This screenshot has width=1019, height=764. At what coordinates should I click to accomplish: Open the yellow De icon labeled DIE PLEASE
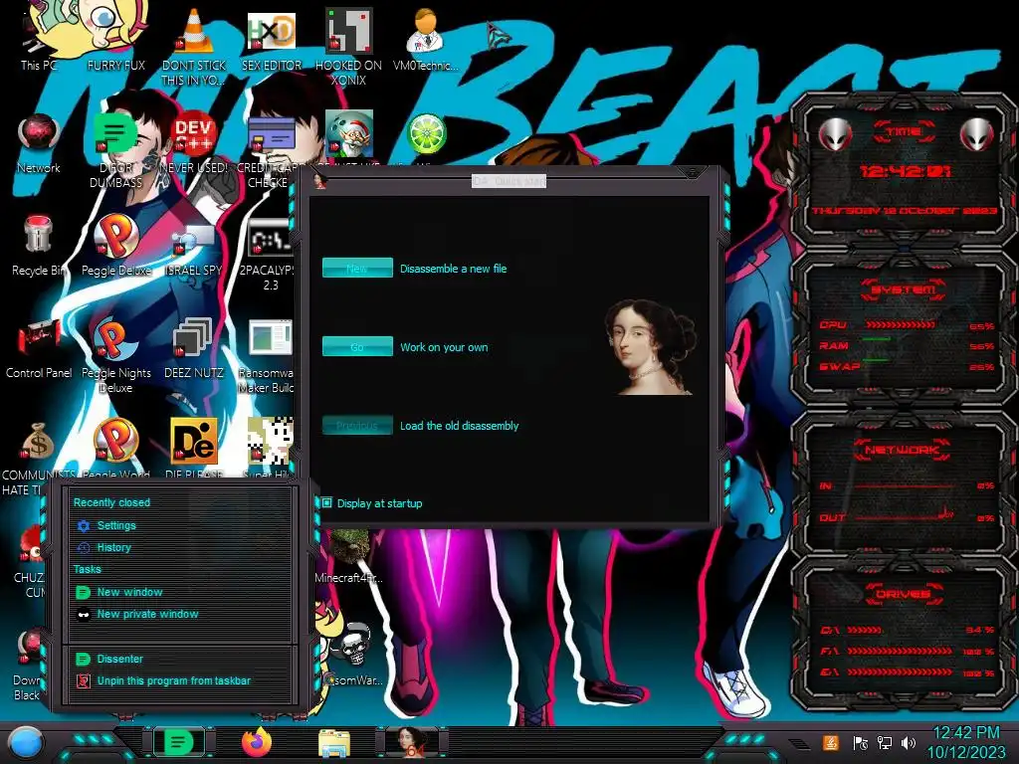tap(194, 442)
